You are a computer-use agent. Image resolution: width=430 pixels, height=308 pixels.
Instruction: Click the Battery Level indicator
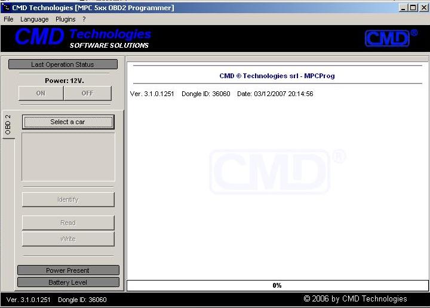coord(68,282)
